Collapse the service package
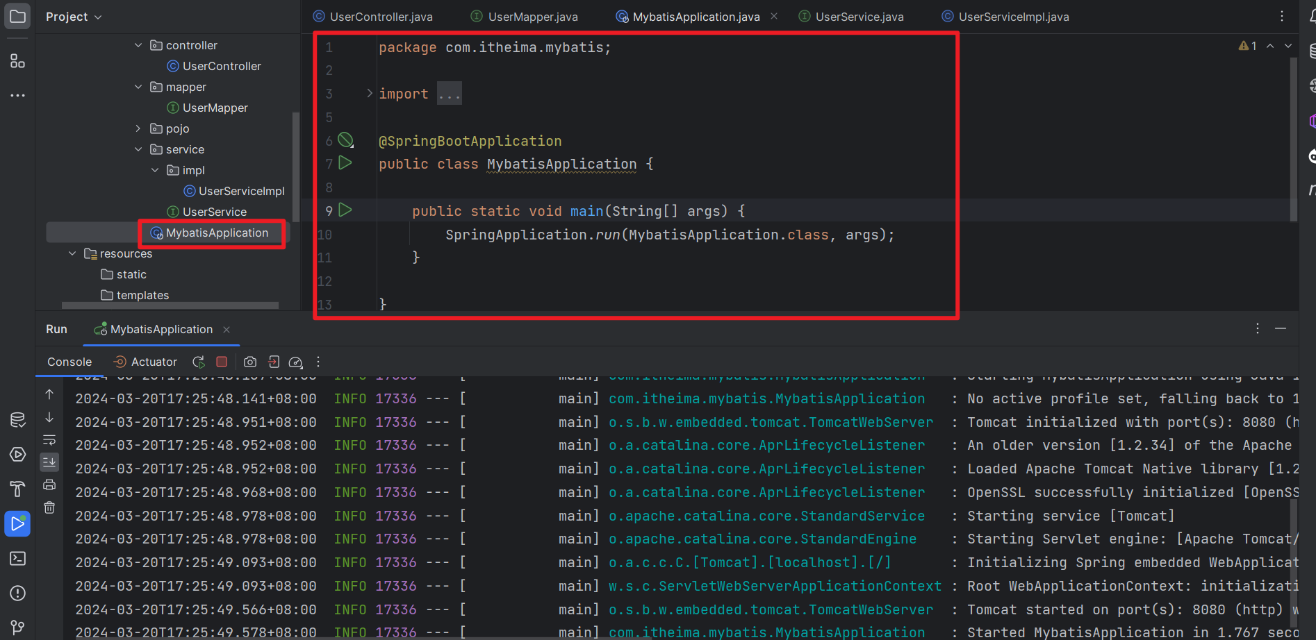 (x=138, y=149)
